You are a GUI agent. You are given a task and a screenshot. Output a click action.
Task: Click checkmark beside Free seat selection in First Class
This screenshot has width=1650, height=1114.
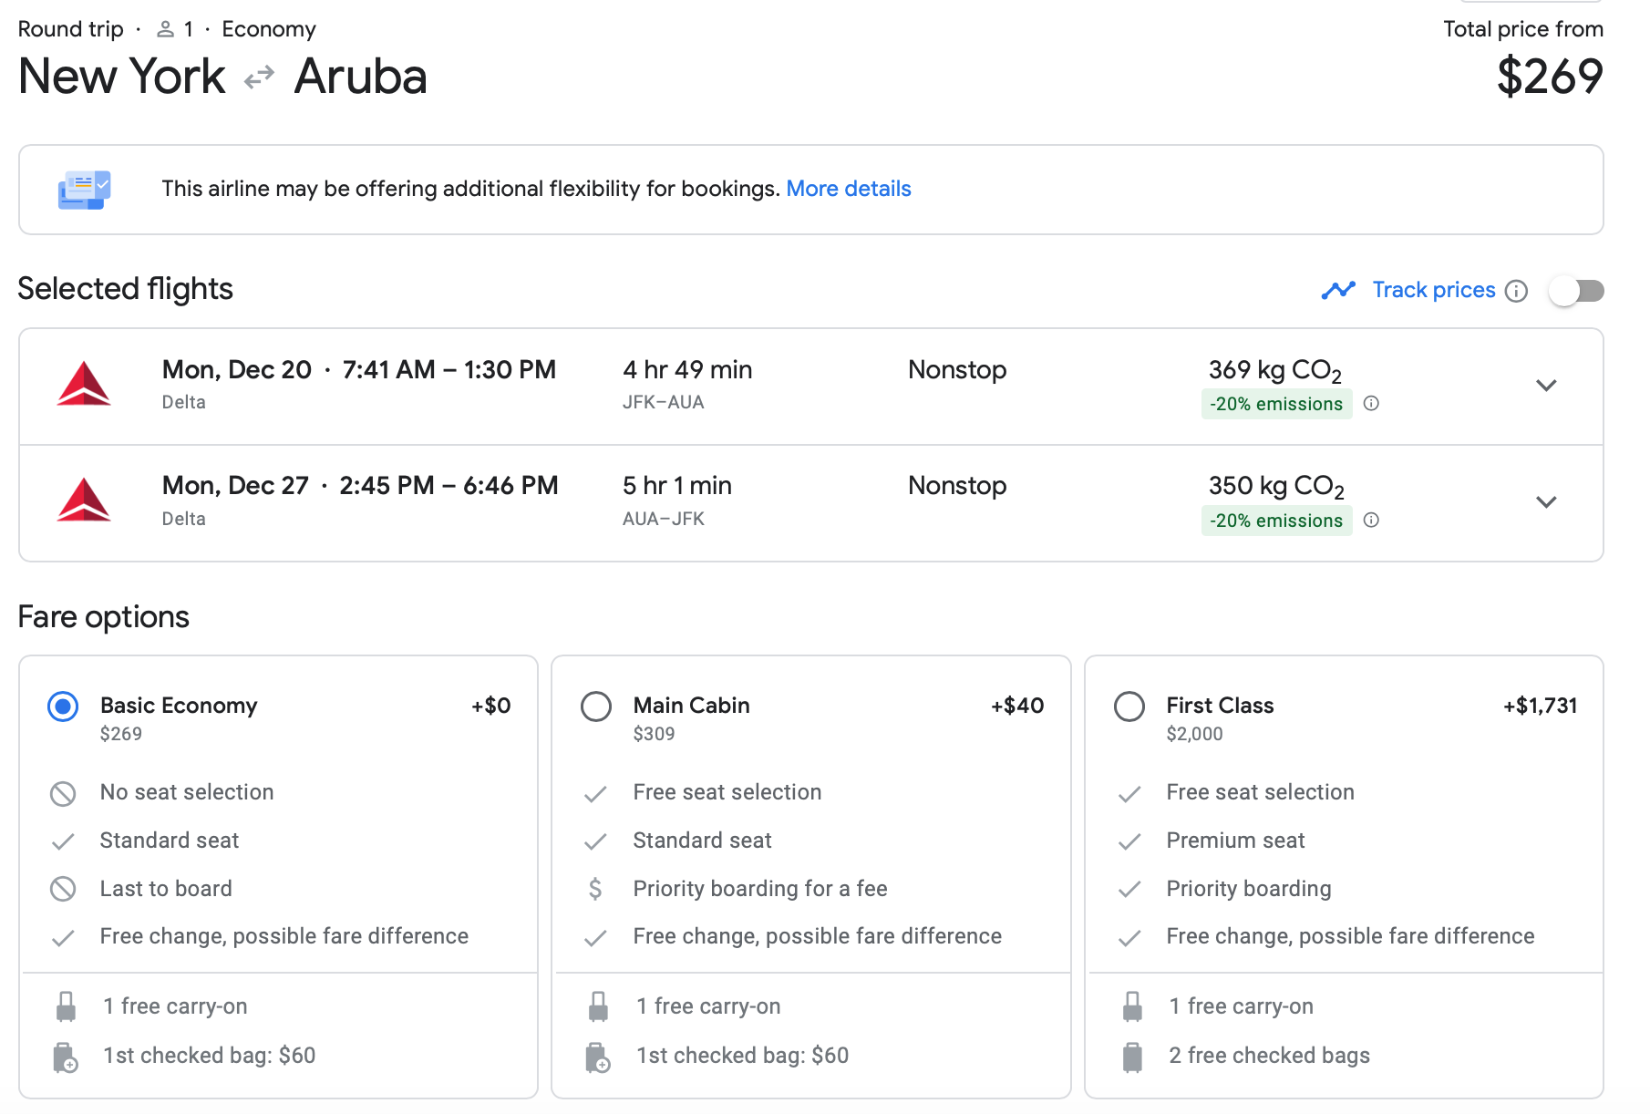pos(1129,794)
